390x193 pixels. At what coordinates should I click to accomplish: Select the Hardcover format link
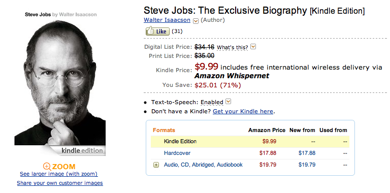click(177, 153)
